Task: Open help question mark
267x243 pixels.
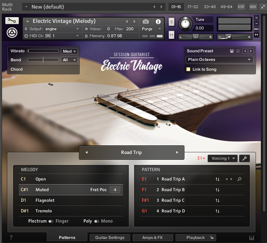Action: (x=11, y=238)
